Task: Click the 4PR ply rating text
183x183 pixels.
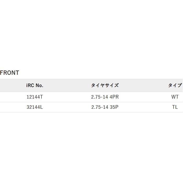Action: pyautogui.click(x=114, y=97)
